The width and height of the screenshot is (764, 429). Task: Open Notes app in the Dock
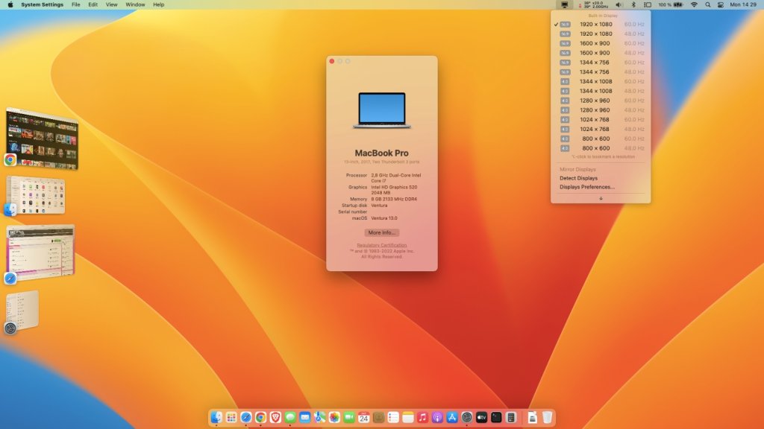(x=408, y=417)
